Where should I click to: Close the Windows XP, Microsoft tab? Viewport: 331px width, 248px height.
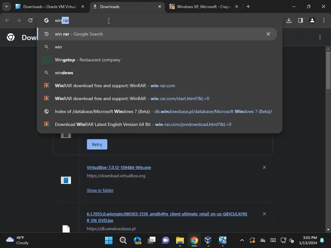[x=237, y=7]
